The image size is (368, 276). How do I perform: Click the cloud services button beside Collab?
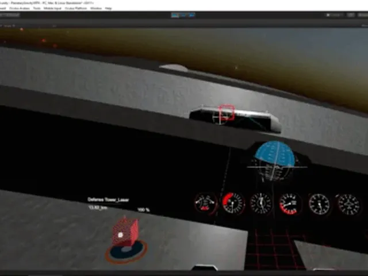coord(351,15)
